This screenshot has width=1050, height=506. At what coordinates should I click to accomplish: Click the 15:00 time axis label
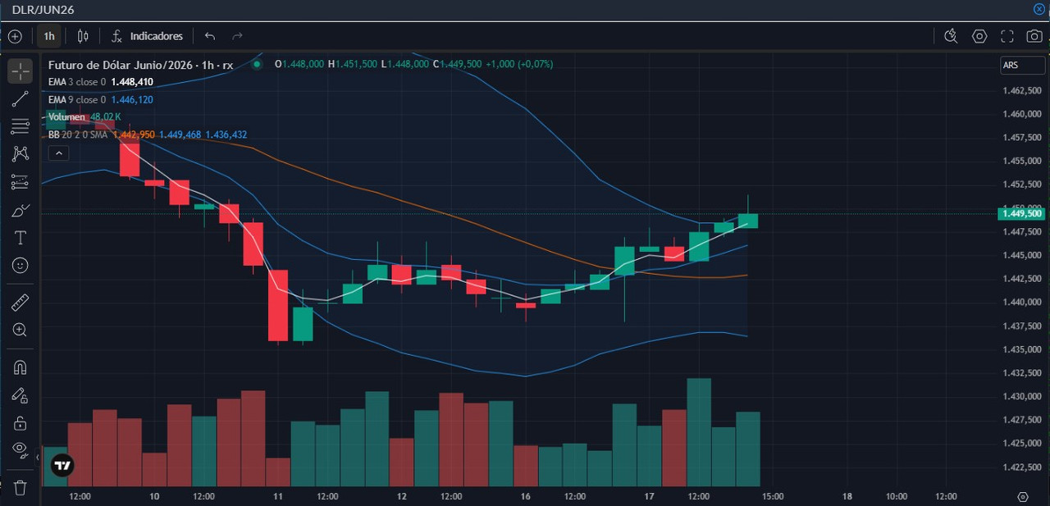(x=773, y=496)
